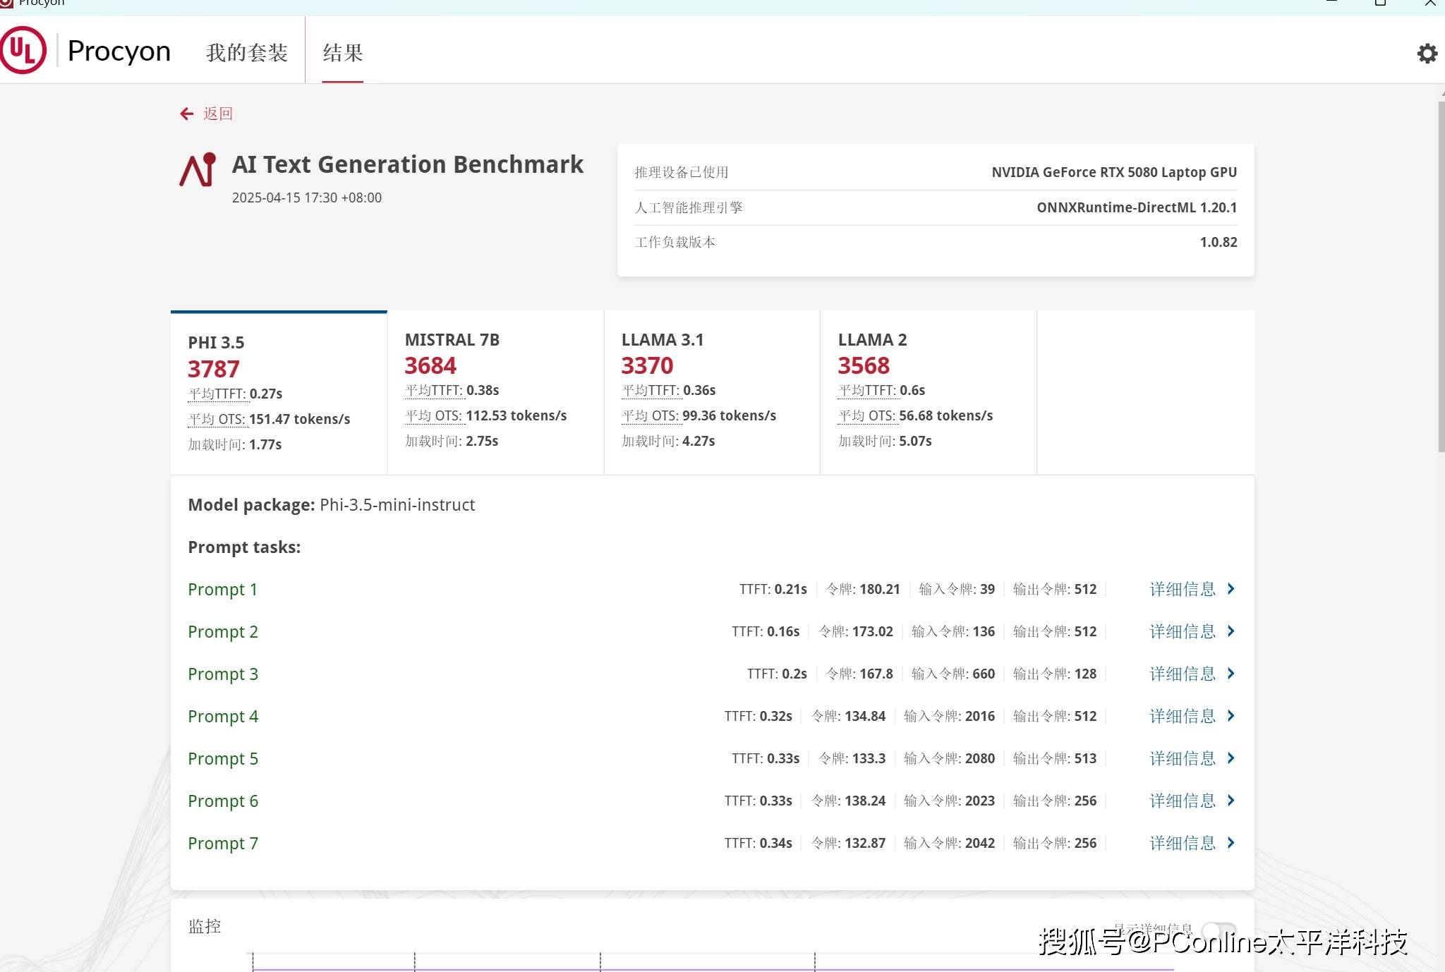Expand Prompt 6 detailed information
Viewport: 1445px width, 972px height.
[x=1183, y=801]
